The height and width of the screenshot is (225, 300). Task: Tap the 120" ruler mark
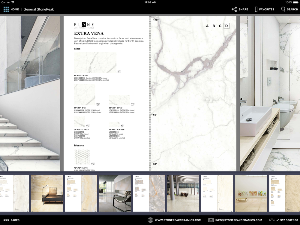pyautogui.click(x=156, y=20)
